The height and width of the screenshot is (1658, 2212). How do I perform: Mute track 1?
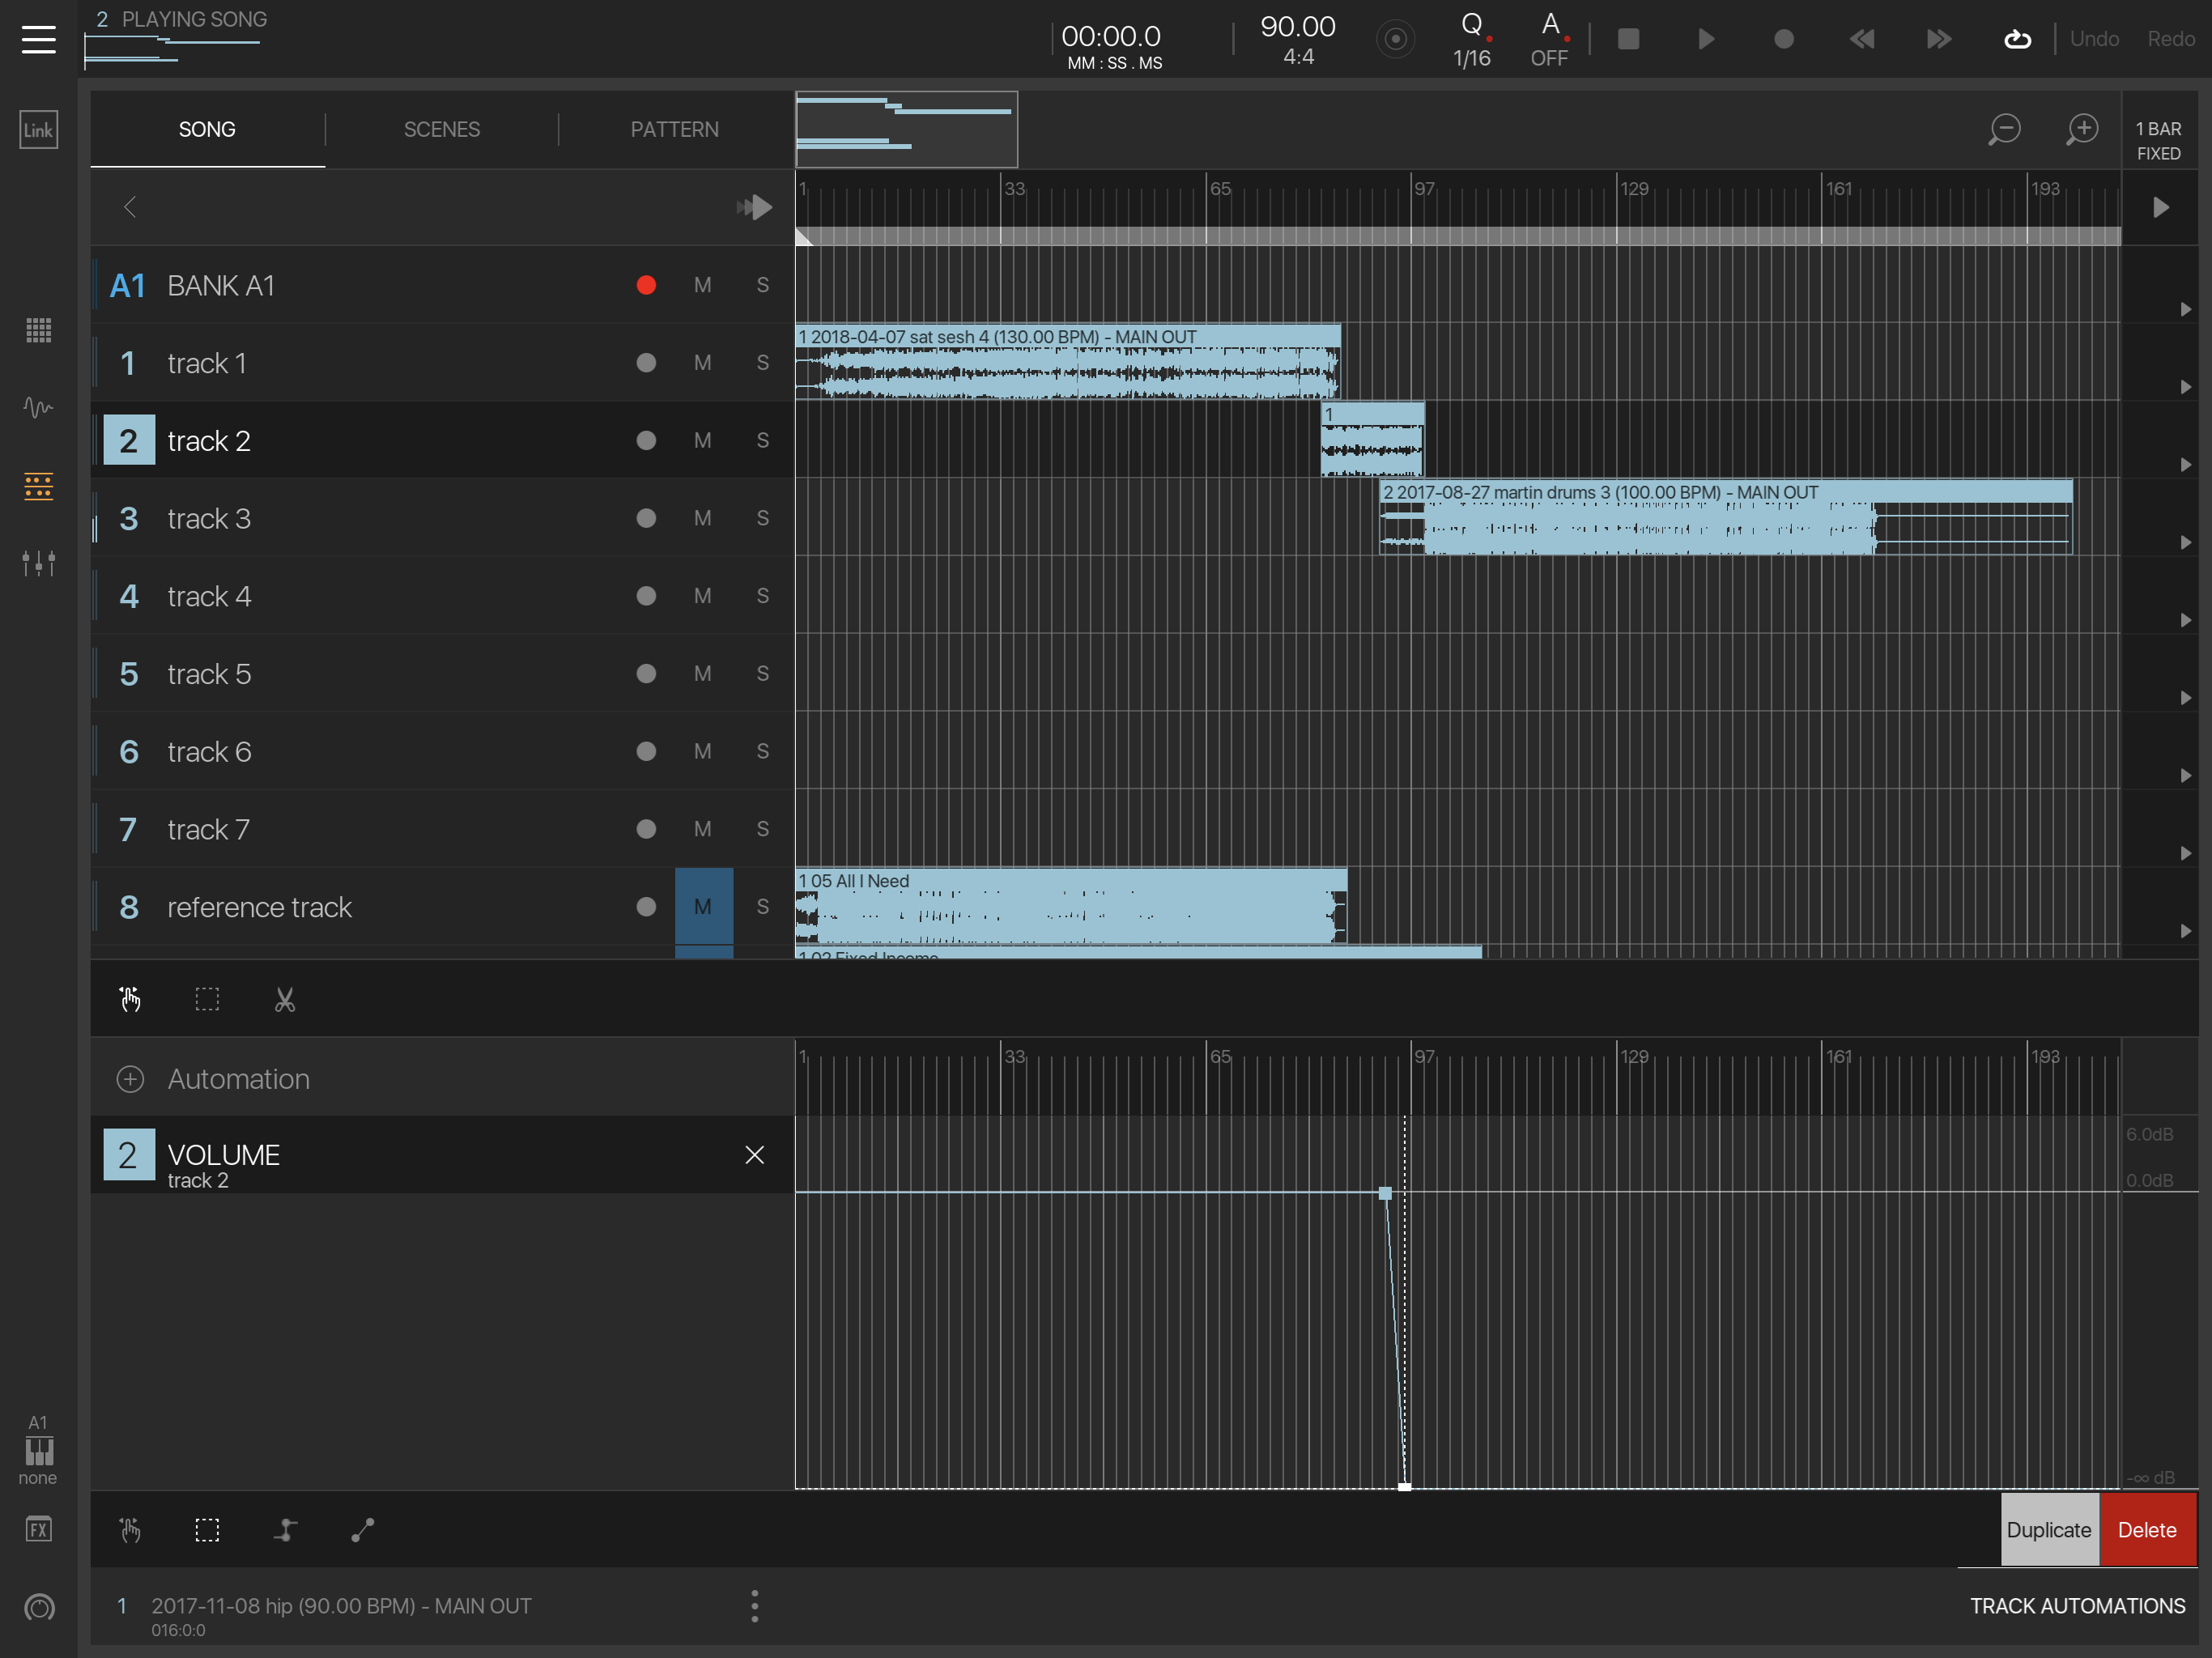703,362
